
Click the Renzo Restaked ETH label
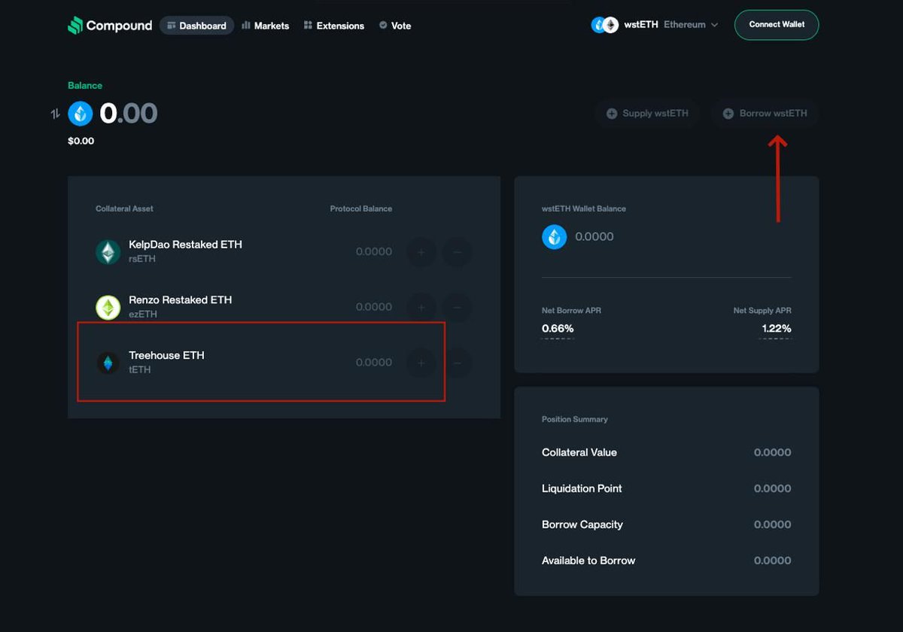click(x=180, y=299)
